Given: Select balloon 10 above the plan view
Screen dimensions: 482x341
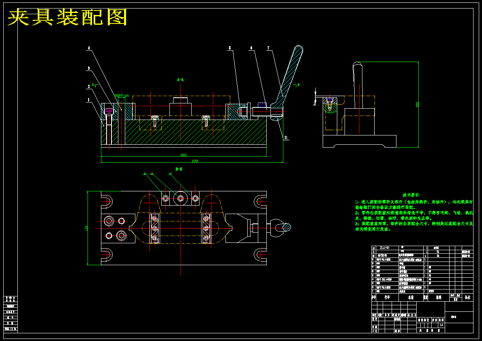Looking at the screenshot, I should point(144,174).
